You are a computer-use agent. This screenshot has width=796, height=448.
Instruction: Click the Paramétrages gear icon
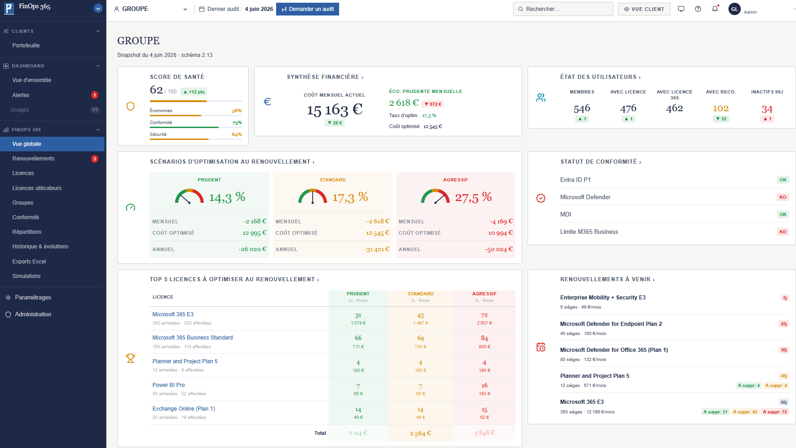click(8, 298)
